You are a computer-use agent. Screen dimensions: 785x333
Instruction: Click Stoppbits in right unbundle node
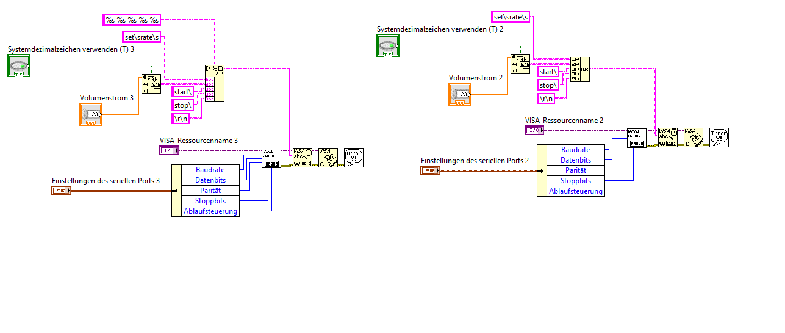(576, 181)
